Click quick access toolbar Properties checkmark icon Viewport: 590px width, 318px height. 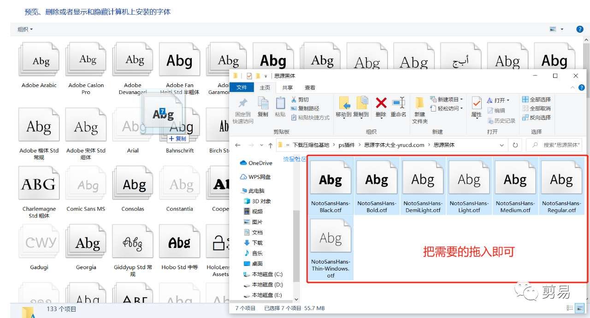pyautogui.click(x=249, y=76)
